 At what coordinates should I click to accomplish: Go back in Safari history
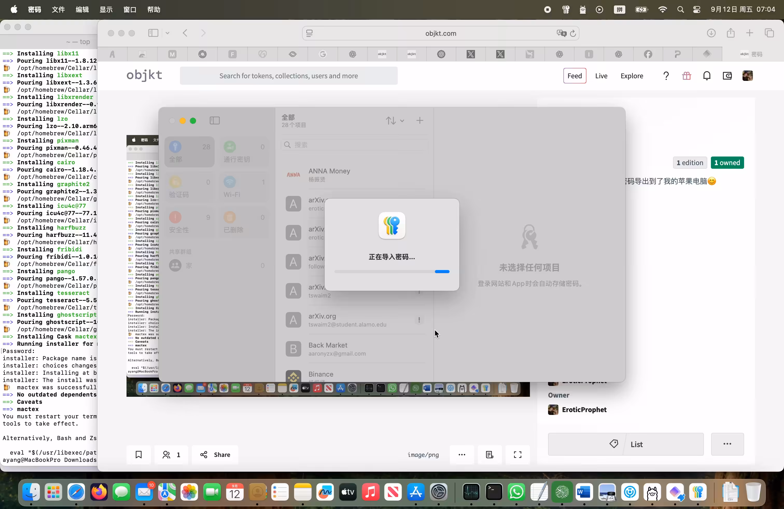click(x=185, y=33)
